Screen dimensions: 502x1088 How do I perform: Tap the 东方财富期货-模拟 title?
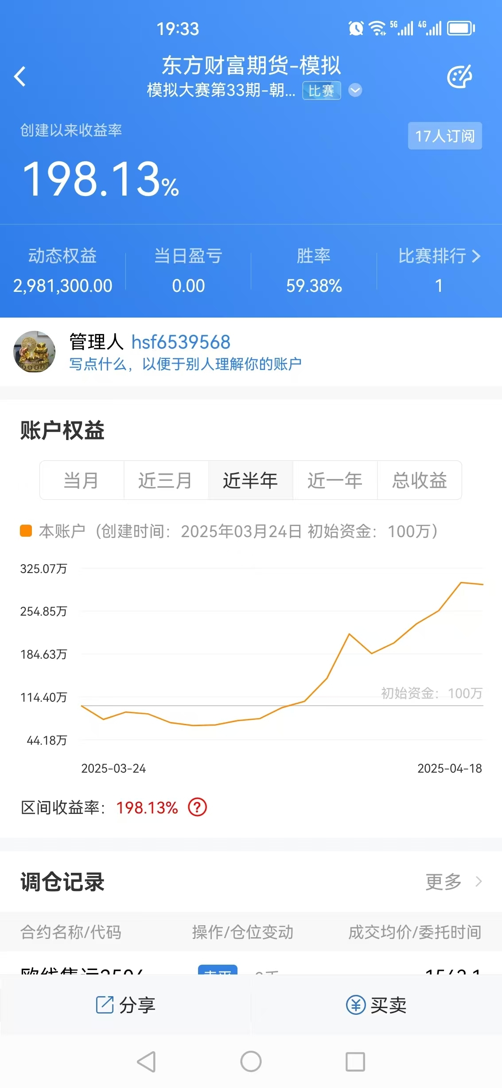pyautogui.click(x=251, y=66)
